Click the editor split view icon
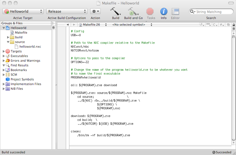 pyautogui.click(x=234, y=29)
